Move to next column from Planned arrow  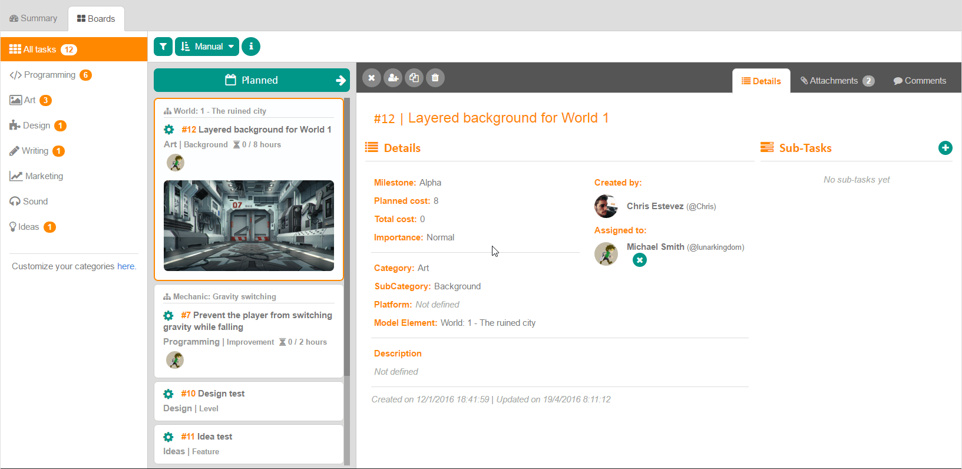(340, 80)
